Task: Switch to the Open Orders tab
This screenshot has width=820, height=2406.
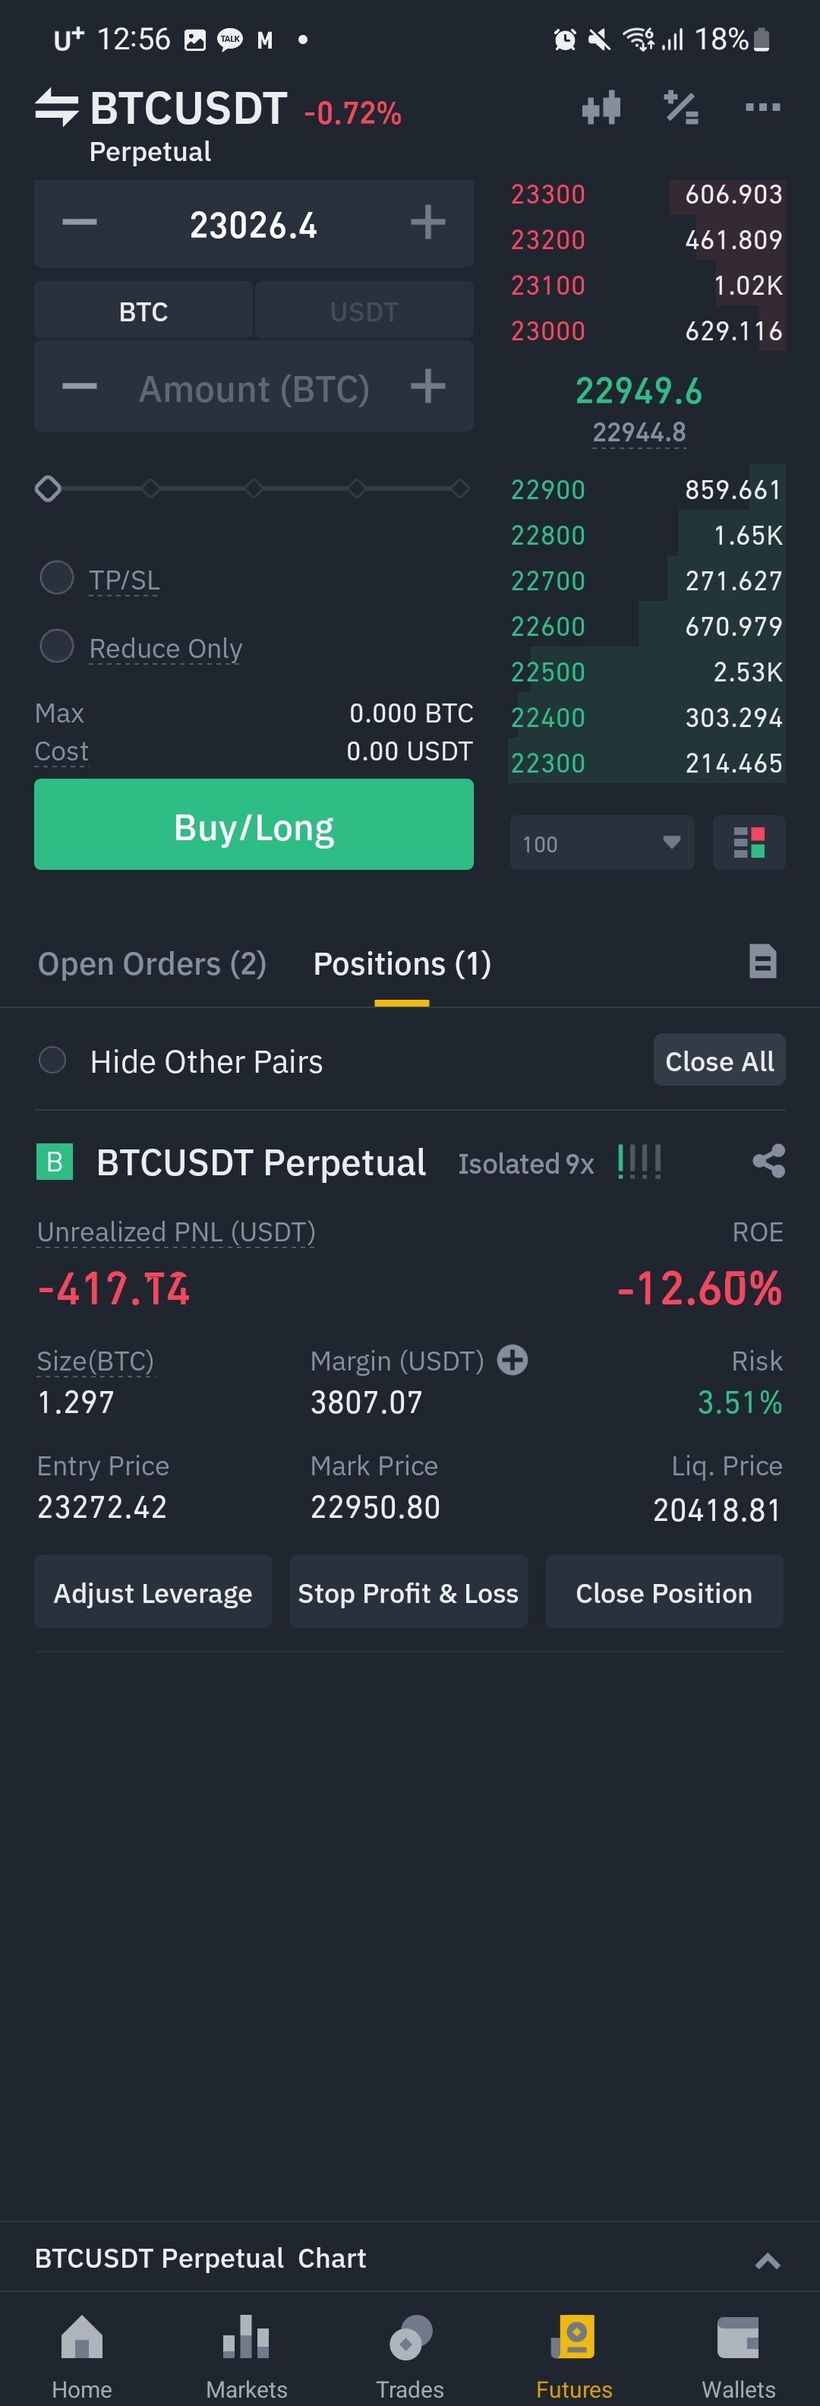Action: 153,964
